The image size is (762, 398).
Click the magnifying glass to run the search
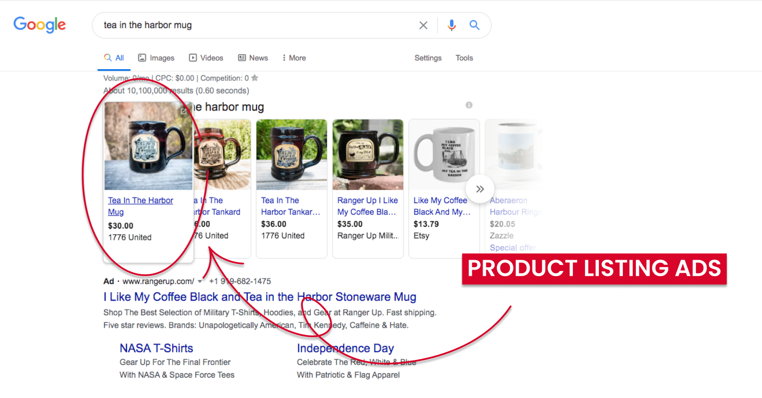(x=474, y=25)
